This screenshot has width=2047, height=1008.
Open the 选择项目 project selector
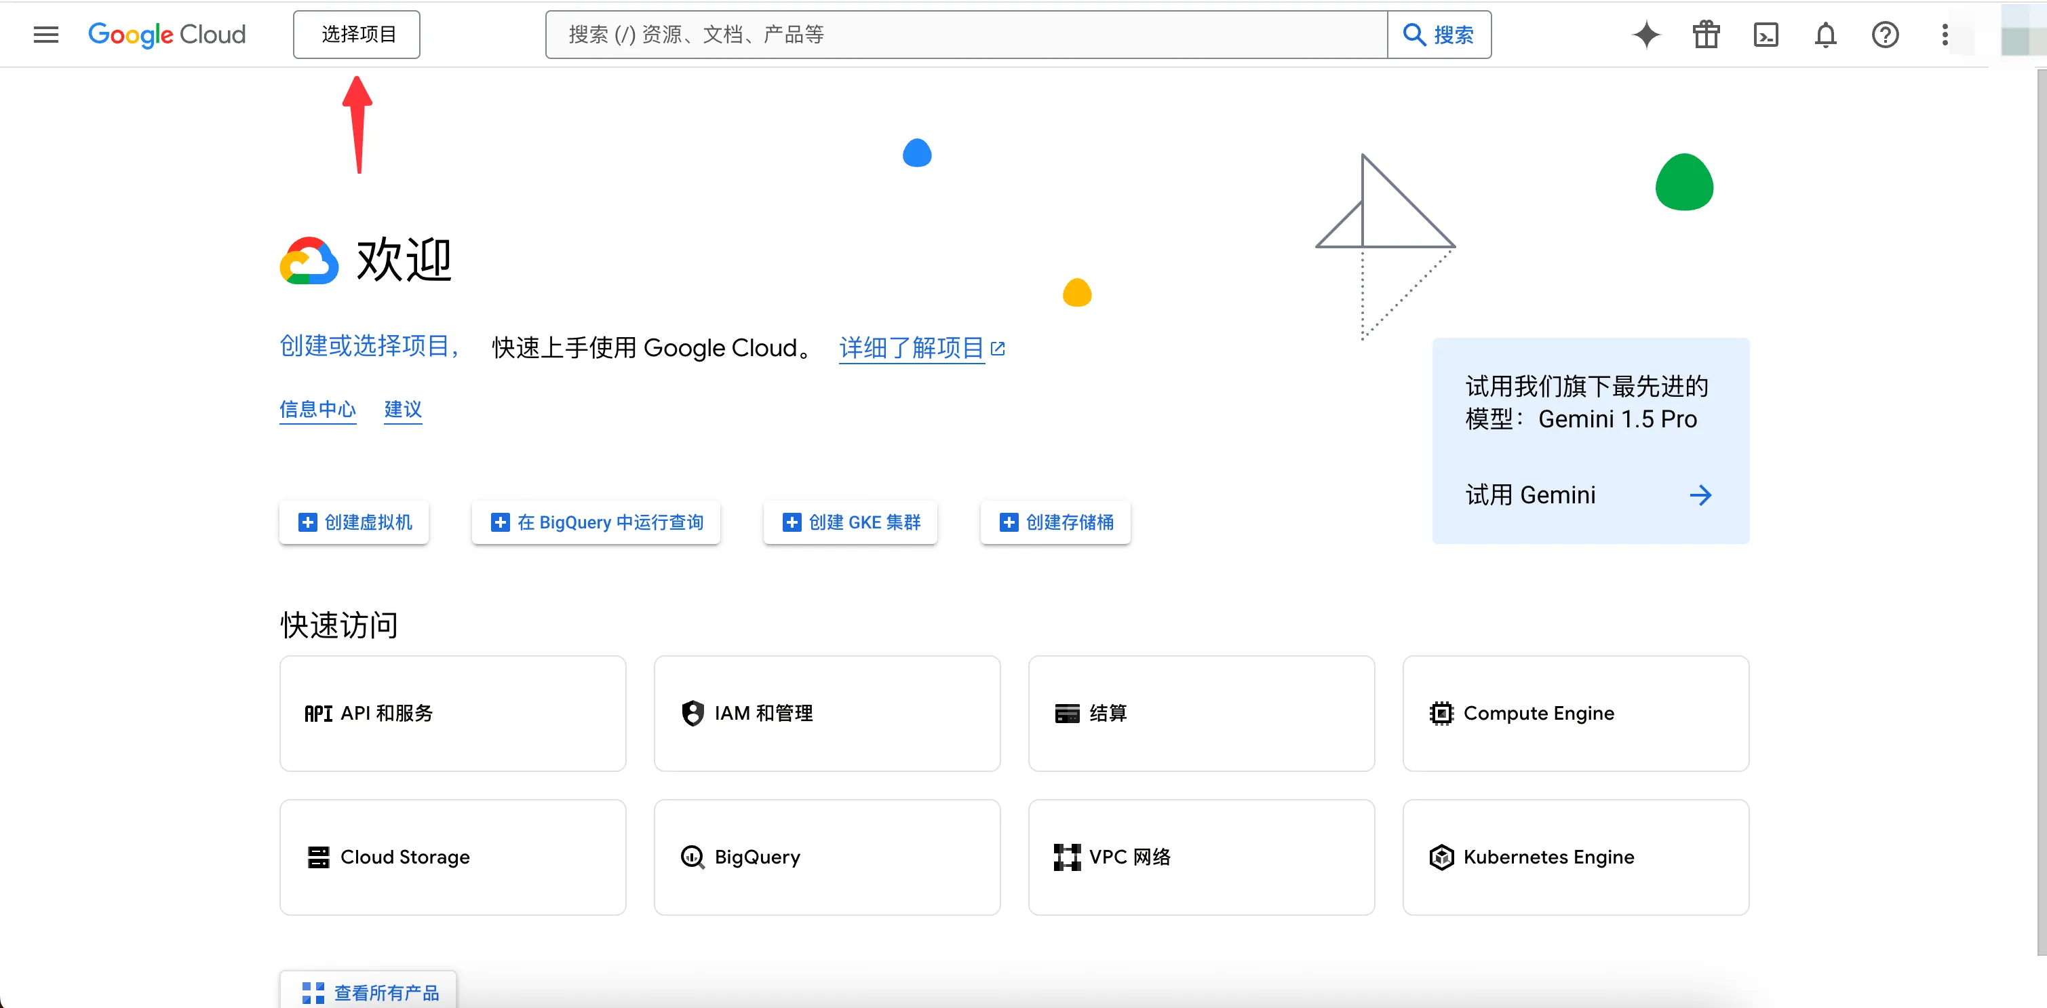[x=357, y=34]
